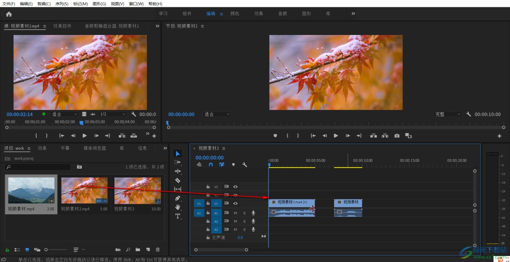Viewport: 510px width, 262px height.
Task: Toggle Linked Selection in timeline
Action: pos(222,165)
